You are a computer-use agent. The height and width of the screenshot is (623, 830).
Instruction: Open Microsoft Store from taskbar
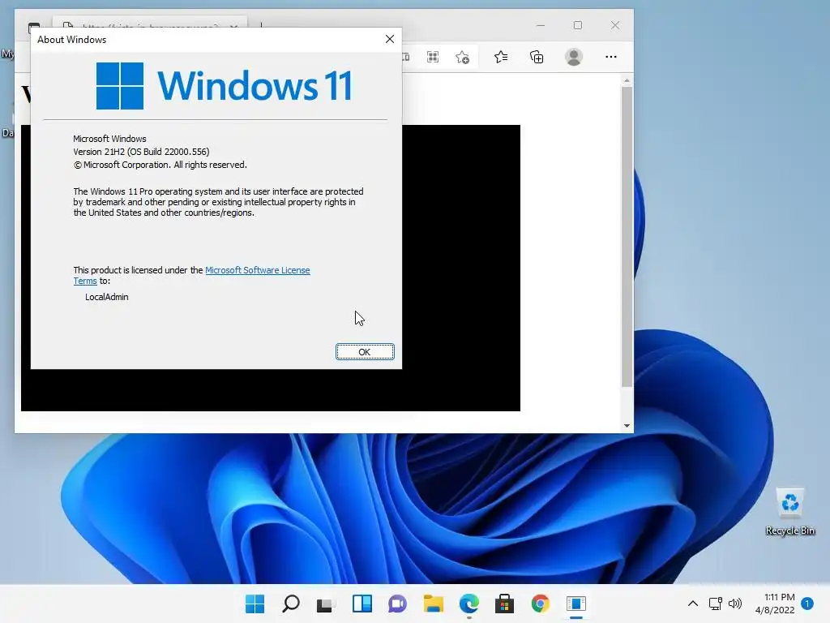point(504,604)
